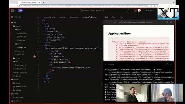Open the preview panel more options menu
Screen dimensions: 185x104
[171, 22]
